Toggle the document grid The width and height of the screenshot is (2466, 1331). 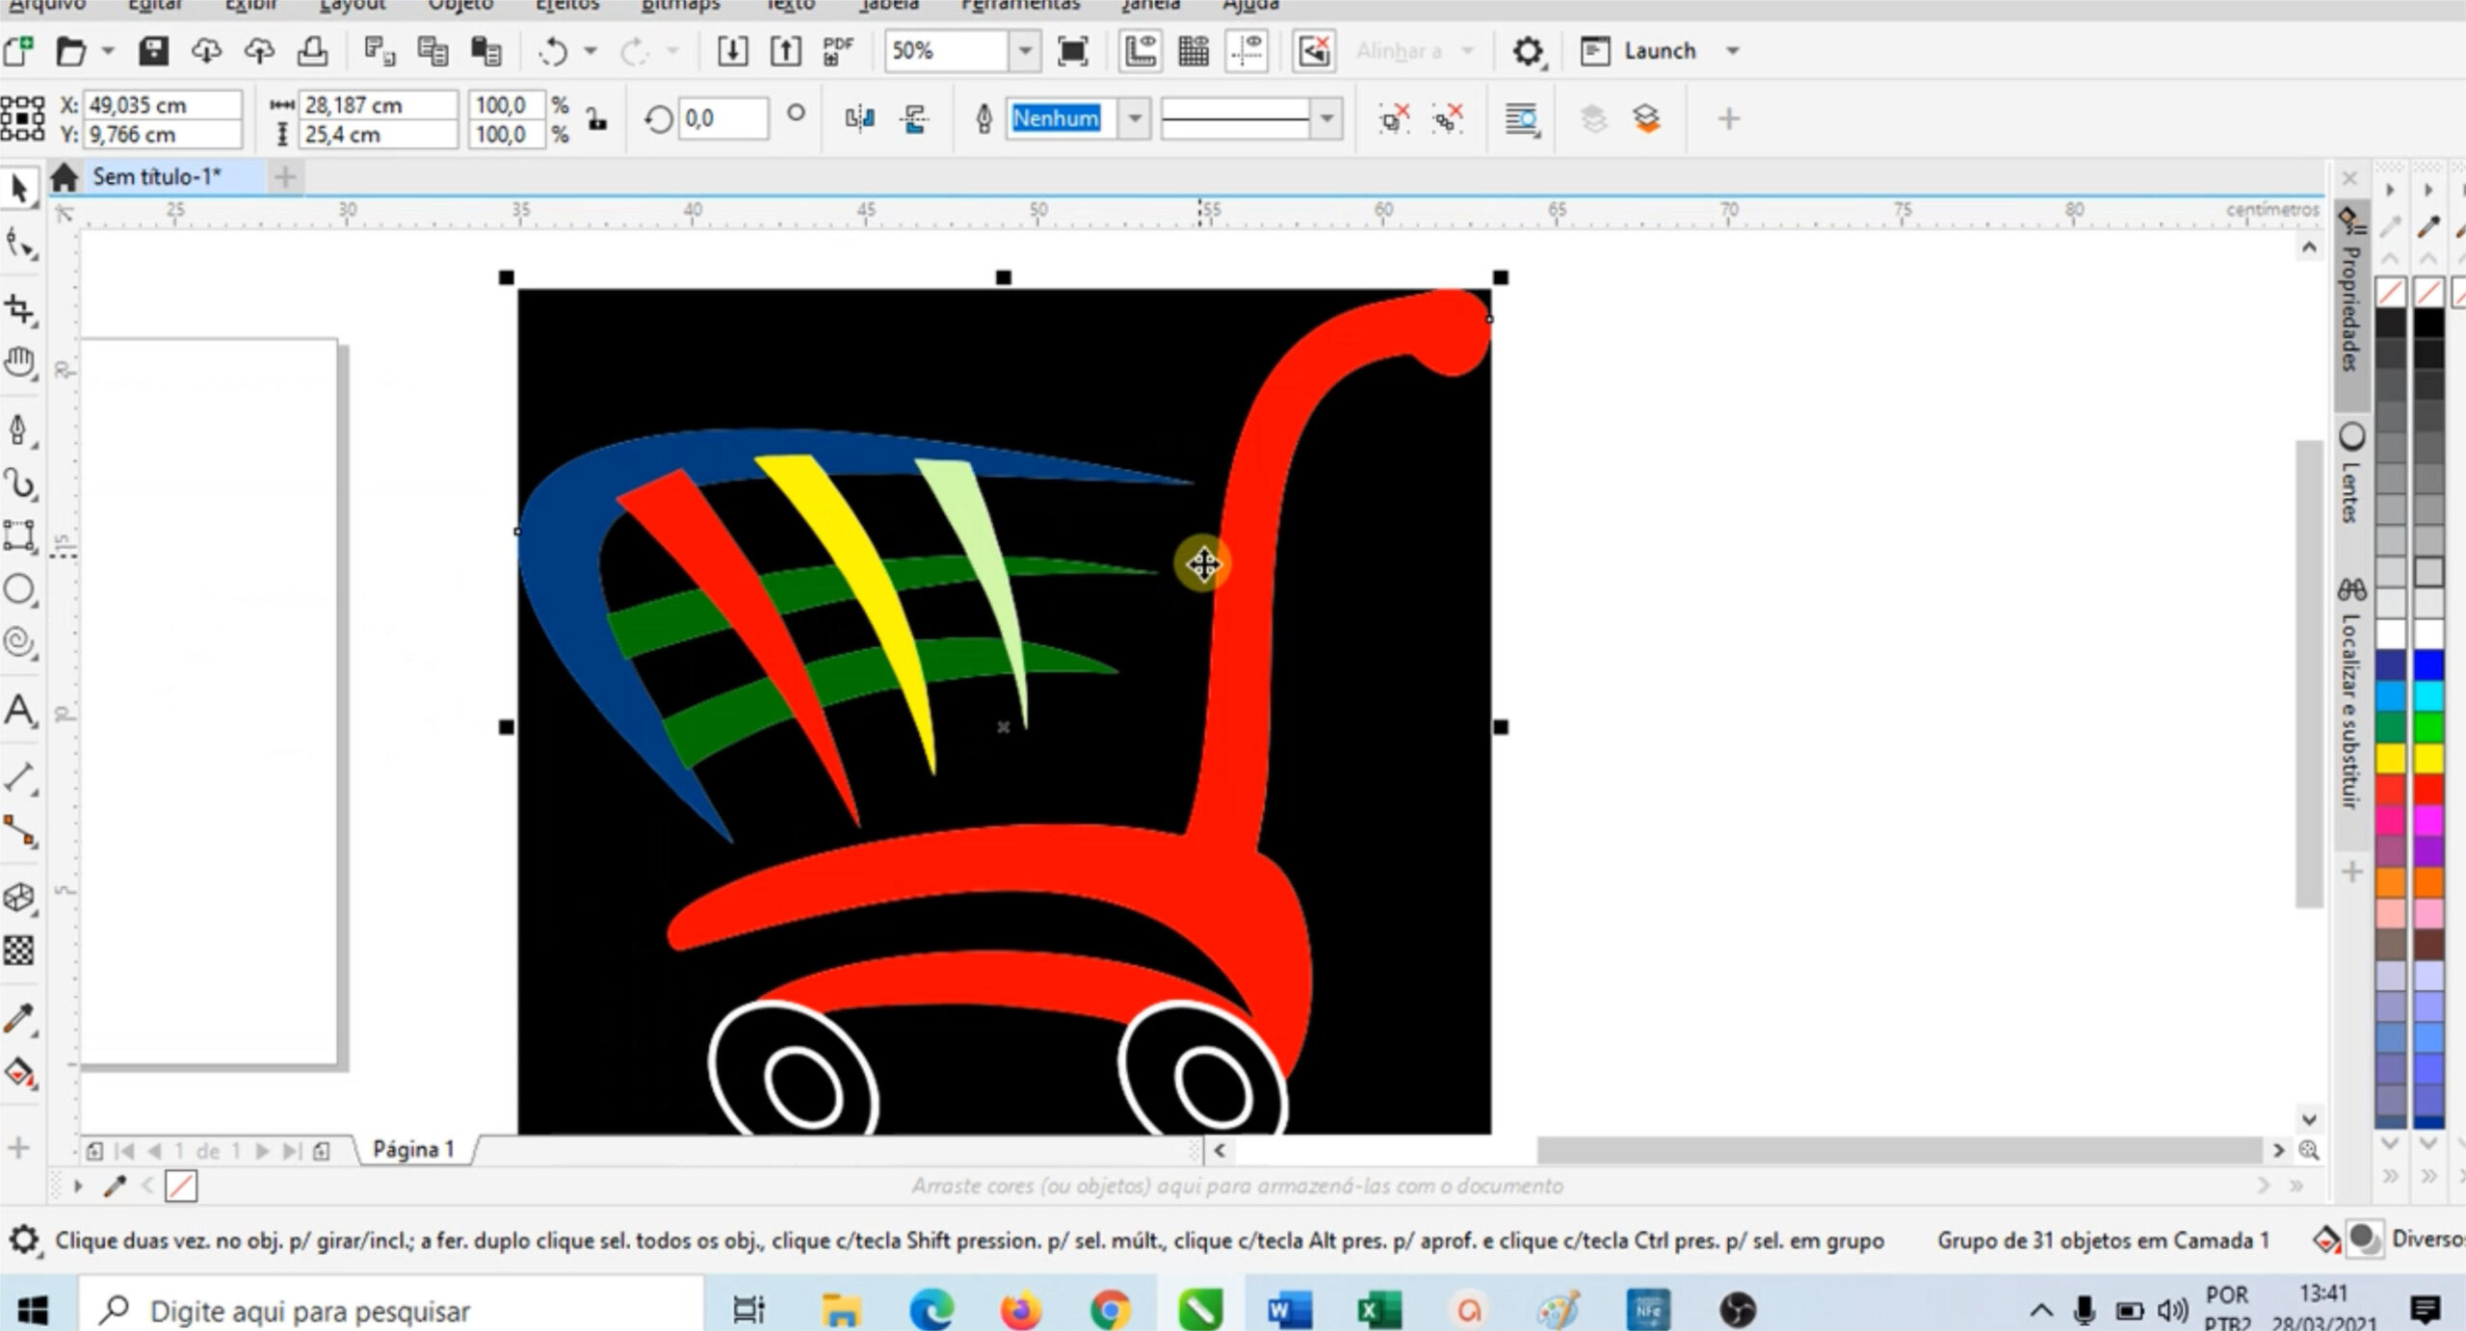[1194, 50]
